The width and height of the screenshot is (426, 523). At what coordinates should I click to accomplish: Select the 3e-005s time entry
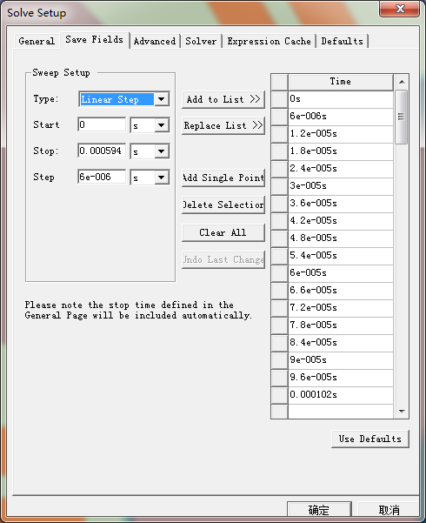[341, 185]
